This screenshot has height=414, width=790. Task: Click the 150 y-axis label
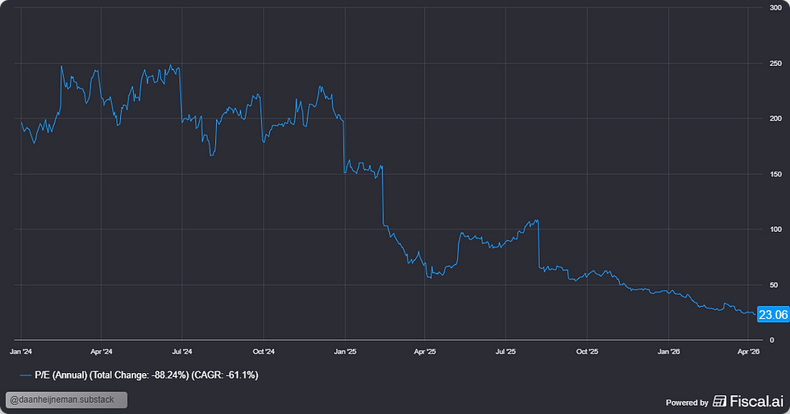[x=775, y=174]
